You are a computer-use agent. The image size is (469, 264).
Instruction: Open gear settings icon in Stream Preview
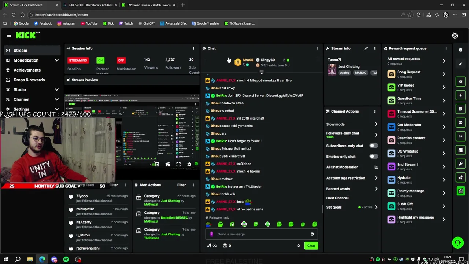tap(189, 165)
